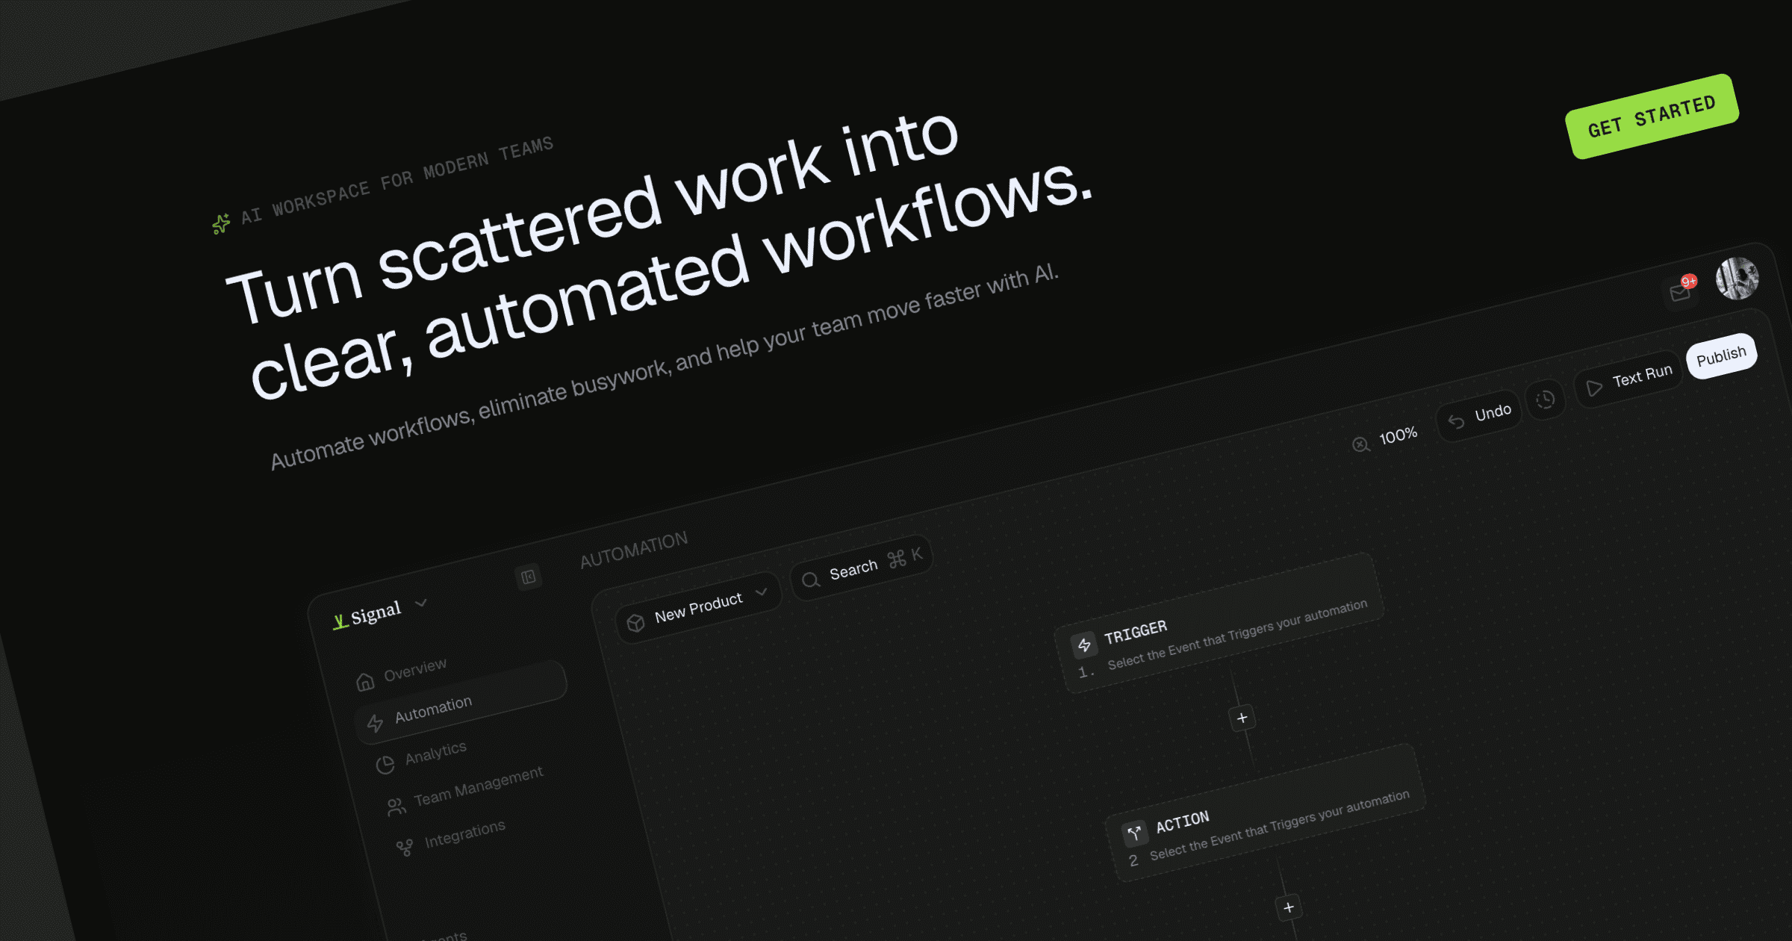Image resolution: width=1792 pixels, height=941 pixels.
Task: Select the TRIGGER step card
Action: [1219, 624]
